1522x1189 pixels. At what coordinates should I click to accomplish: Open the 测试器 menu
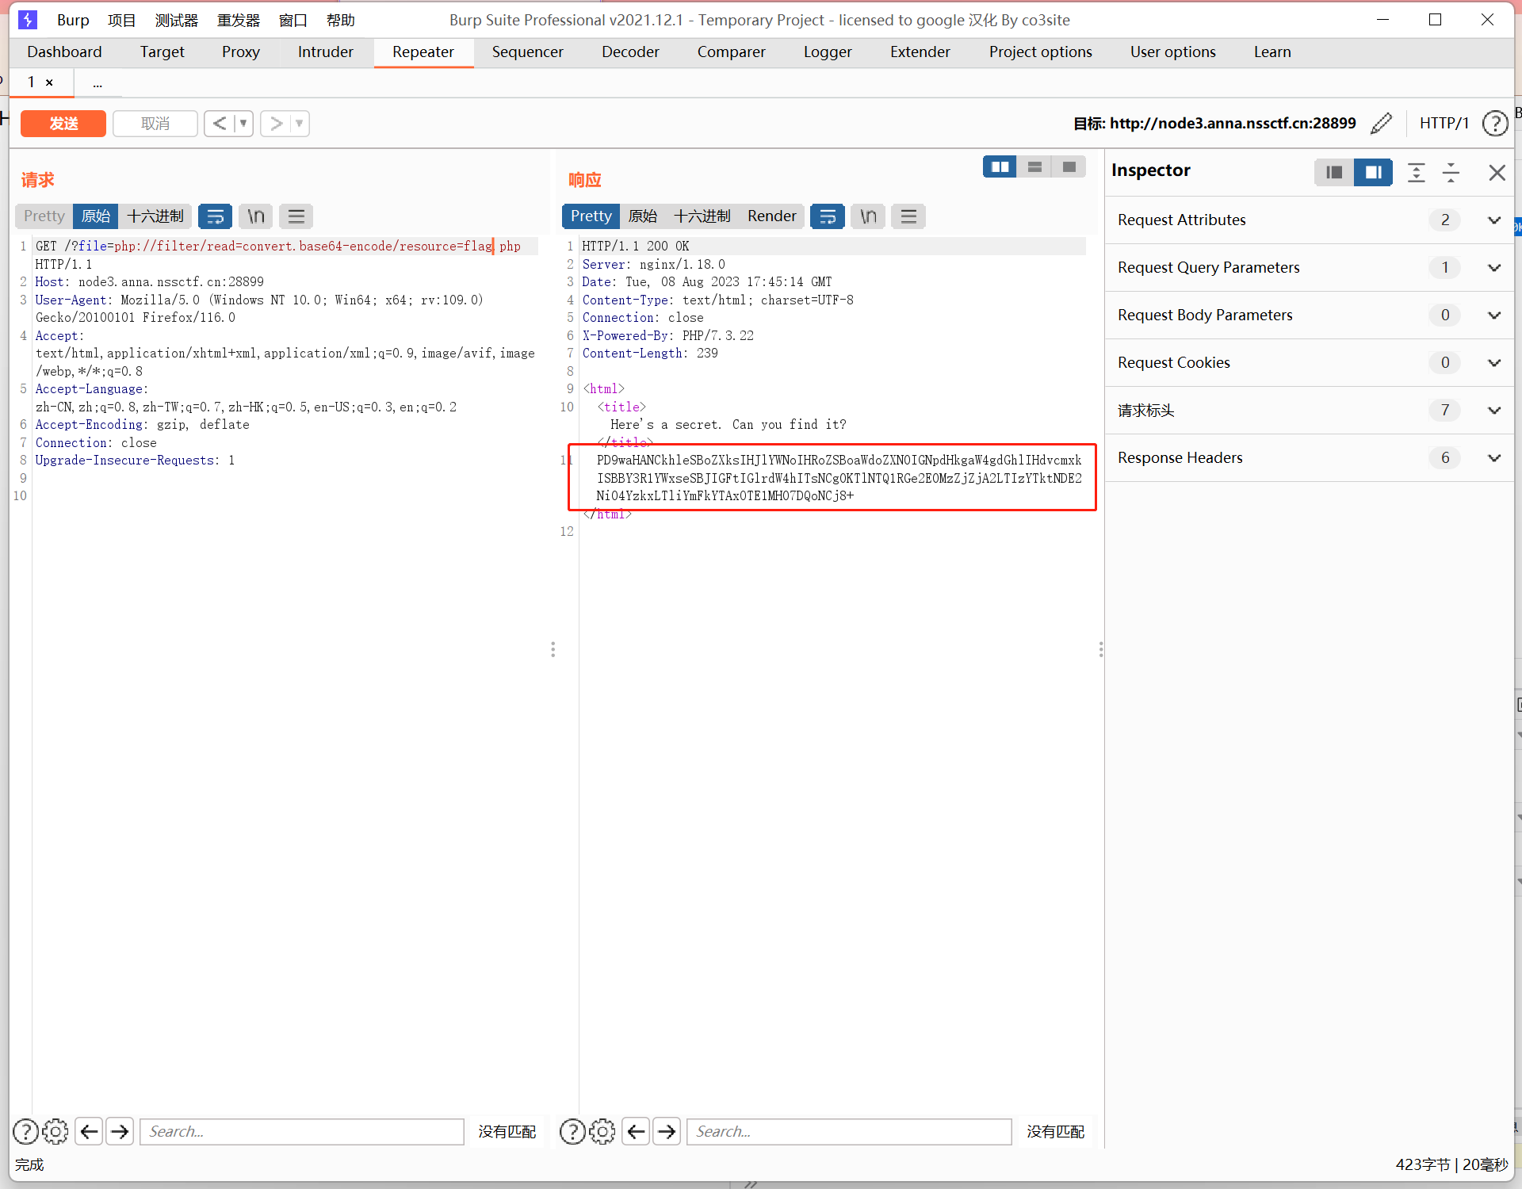tap(176, 21)
